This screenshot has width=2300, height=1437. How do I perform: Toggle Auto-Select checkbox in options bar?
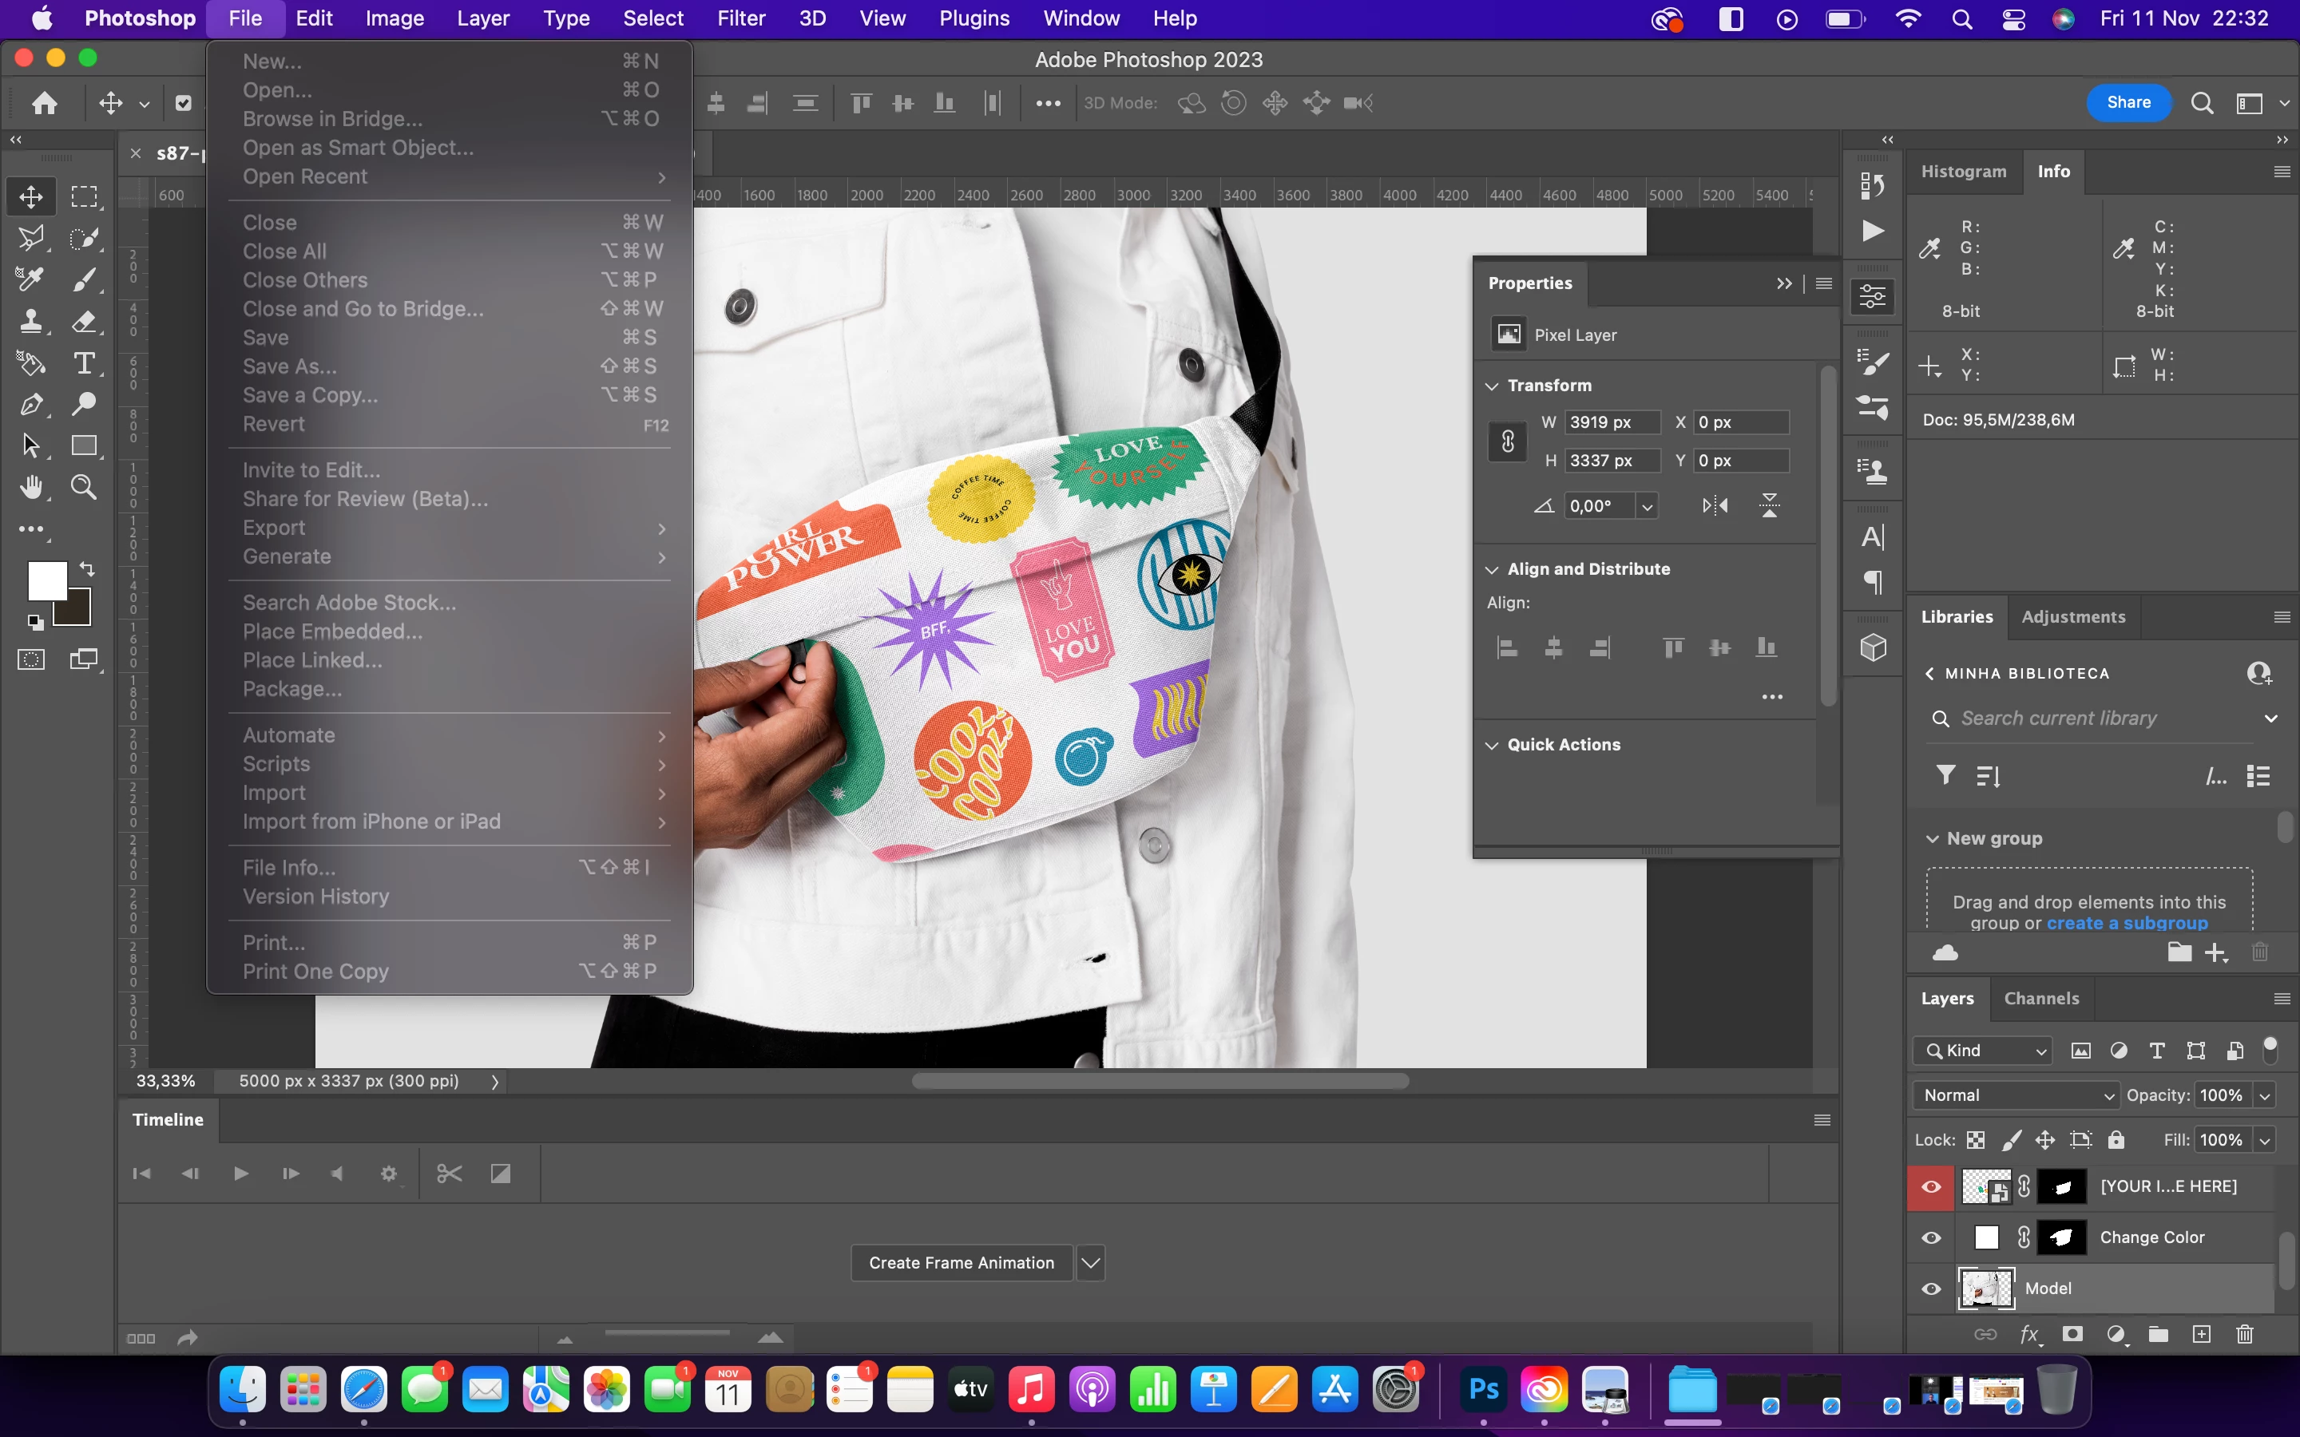click(184, 103)
